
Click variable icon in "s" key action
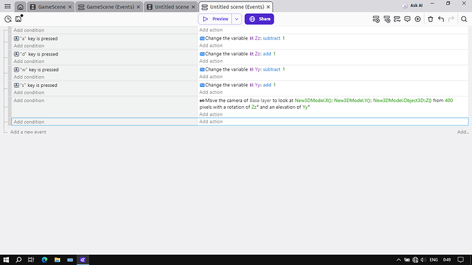tap(202, 85)
